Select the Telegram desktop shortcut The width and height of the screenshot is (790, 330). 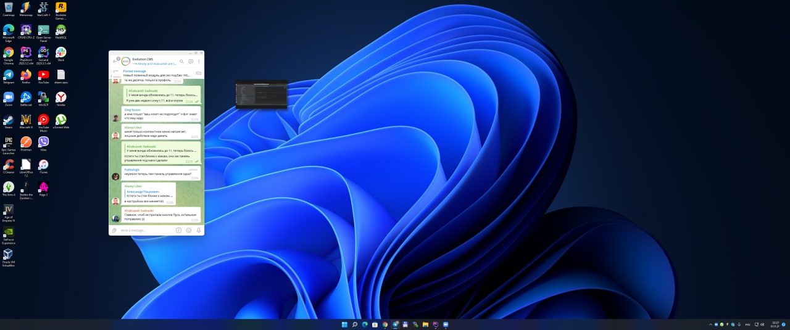8,76
